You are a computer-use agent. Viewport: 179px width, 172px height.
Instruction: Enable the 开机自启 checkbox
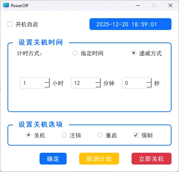10,24
